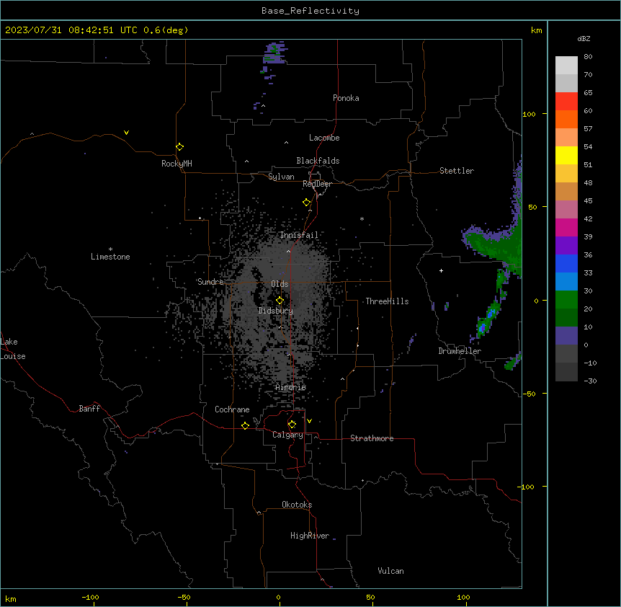This screenshot has width=621, height=607.
Task: Select the yellow diamond marker south of RedDeer
Action: 306,203
